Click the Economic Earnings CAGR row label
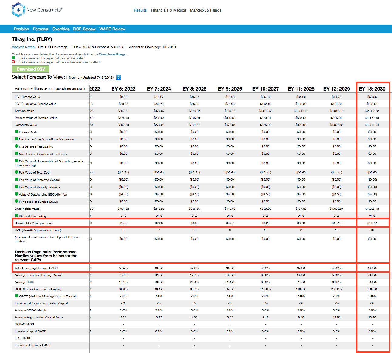 [x=33, y=345]
